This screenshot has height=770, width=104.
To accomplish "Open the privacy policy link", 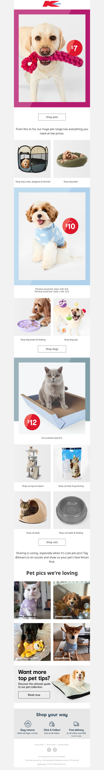I will pyautogui.click(x=63, y=744).
